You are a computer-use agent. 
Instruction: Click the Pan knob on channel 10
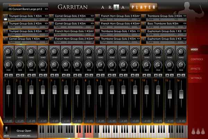click(x=112, y=64)
